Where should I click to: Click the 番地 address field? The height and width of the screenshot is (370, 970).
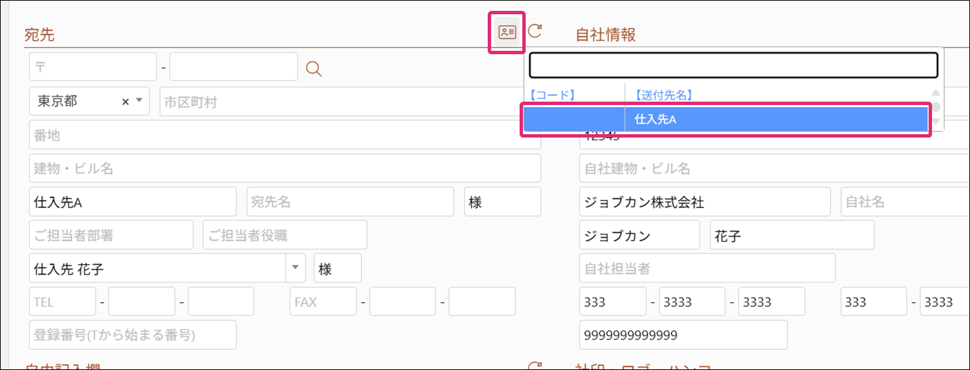pos(285,135)
